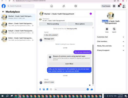Viewport: 128px width, 98px height.
Task: Click the "Message sent" bubble
Action: tap(49, 39)
